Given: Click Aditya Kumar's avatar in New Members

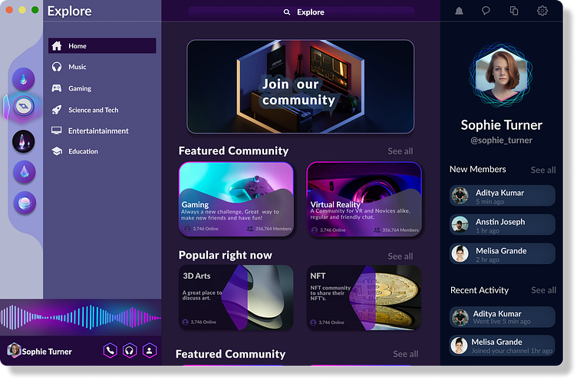Looking at the screenshot, I should pos(460,196).
